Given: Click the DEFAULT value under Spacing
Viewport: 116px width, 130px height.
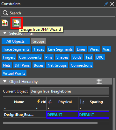Looking at the screenshot, I should 87,115.
